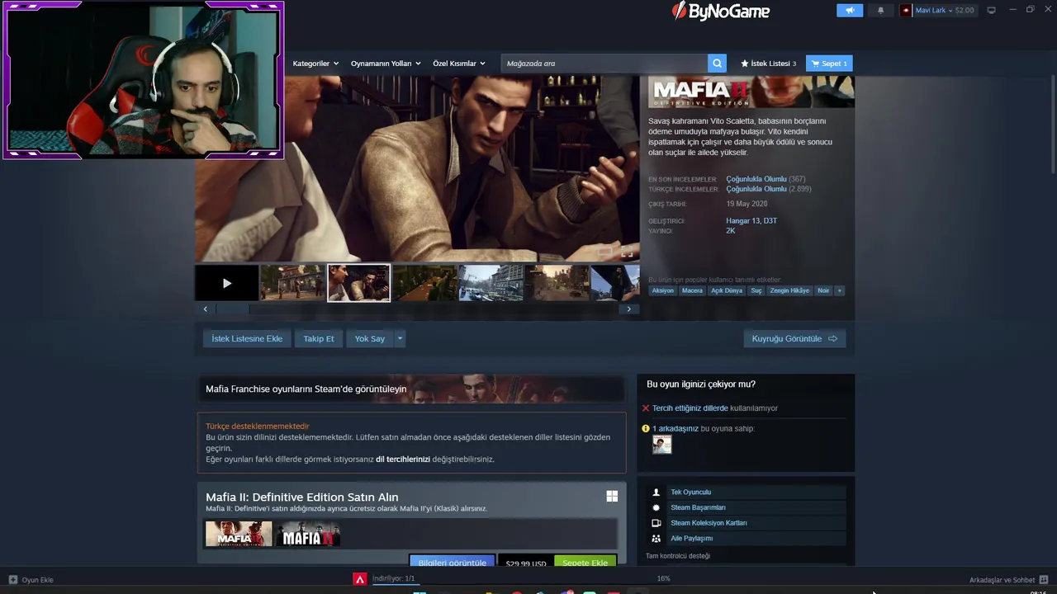The width and height of the screenshot is (1057, 594).
Task: Click the Zengin Hikâye tag
Action: point(789,290)
